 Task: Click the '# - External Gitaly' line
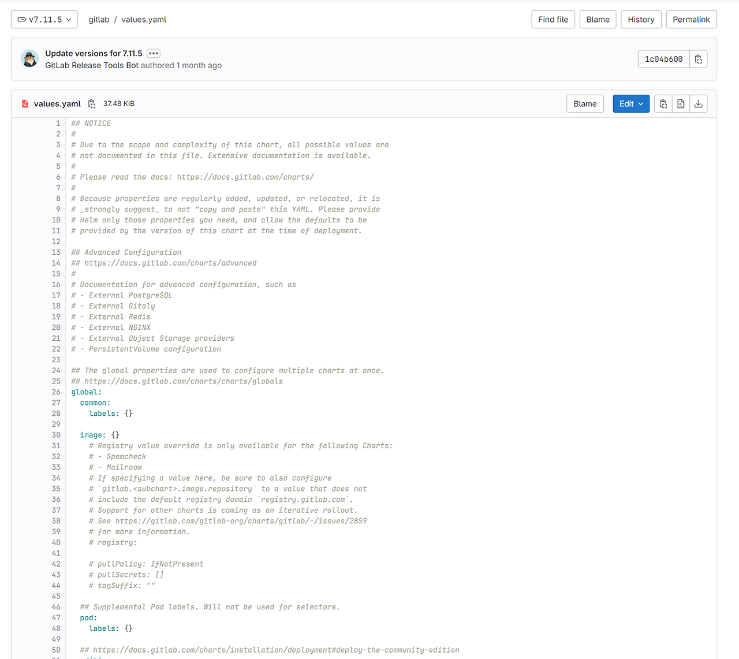pyautogui.click(x=113, y=306)
